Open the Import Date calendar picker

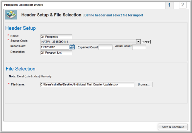[x=72, y=47]
